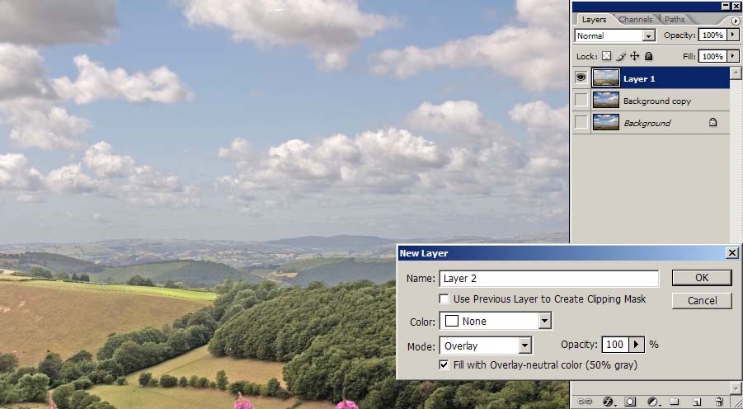743x409 pixels.
Task: Minimize the Layers palette
Action: (x=726, y=6)
